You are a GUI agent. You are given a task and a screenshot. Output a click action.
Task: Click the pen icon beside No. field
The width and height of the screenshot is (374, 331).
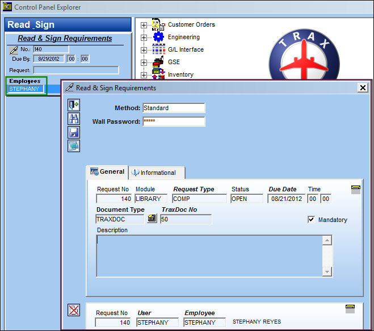[14, 50]
